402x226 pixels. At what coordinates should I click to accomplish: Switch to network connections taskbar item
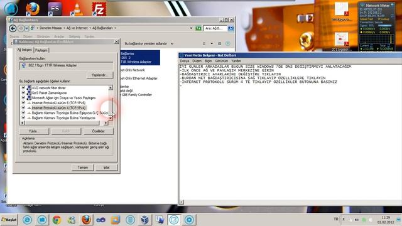160,220
